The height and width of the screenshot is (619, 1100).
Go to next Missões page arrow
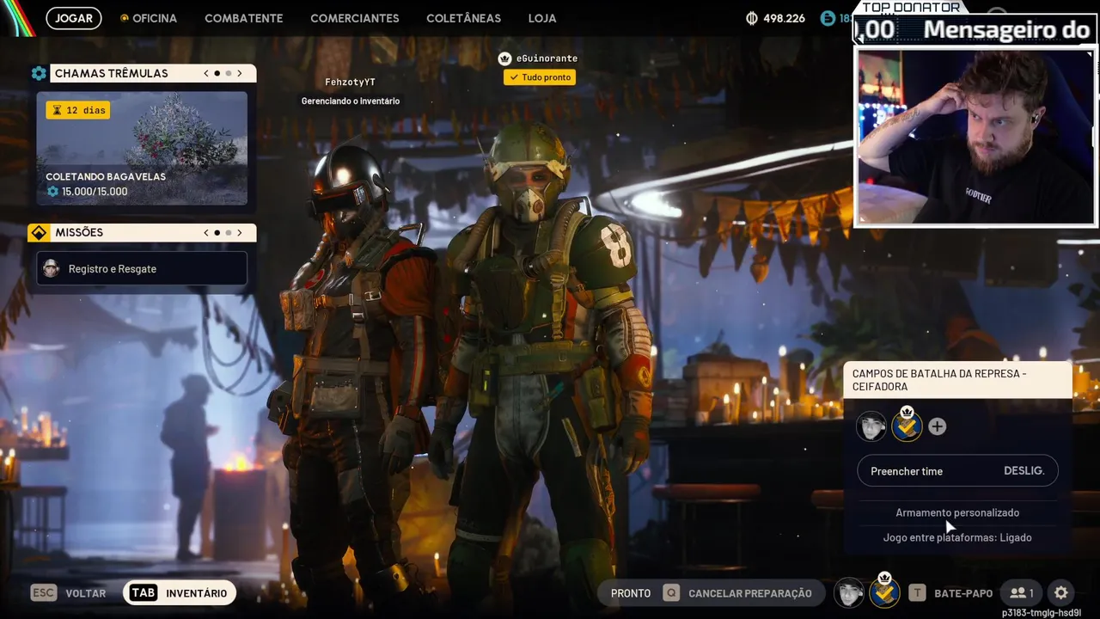[240, 232]
